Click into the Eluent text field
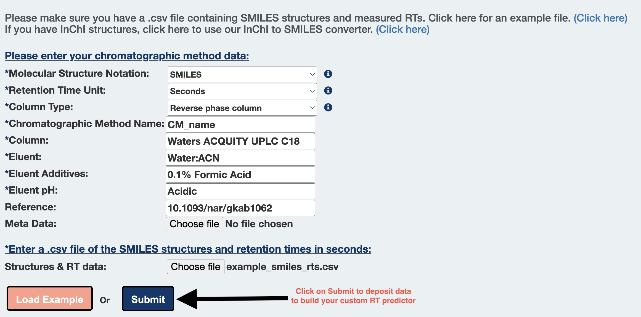The height and width of the screenshot is (317, 641). [x=240, y=158]
